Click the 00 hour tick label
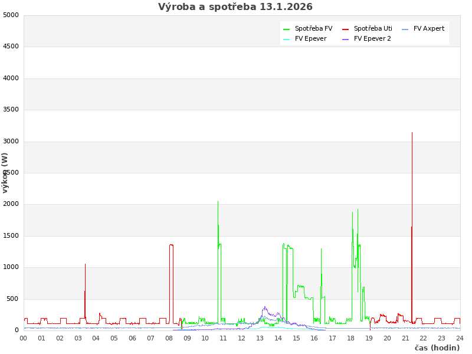The image size is (472, 354). [x=24, y=338]
